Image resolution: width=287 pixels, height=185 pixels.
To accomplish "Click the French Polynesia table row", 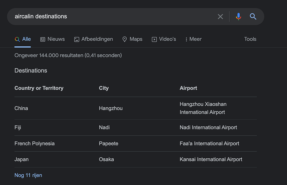I will coord(34,143).
